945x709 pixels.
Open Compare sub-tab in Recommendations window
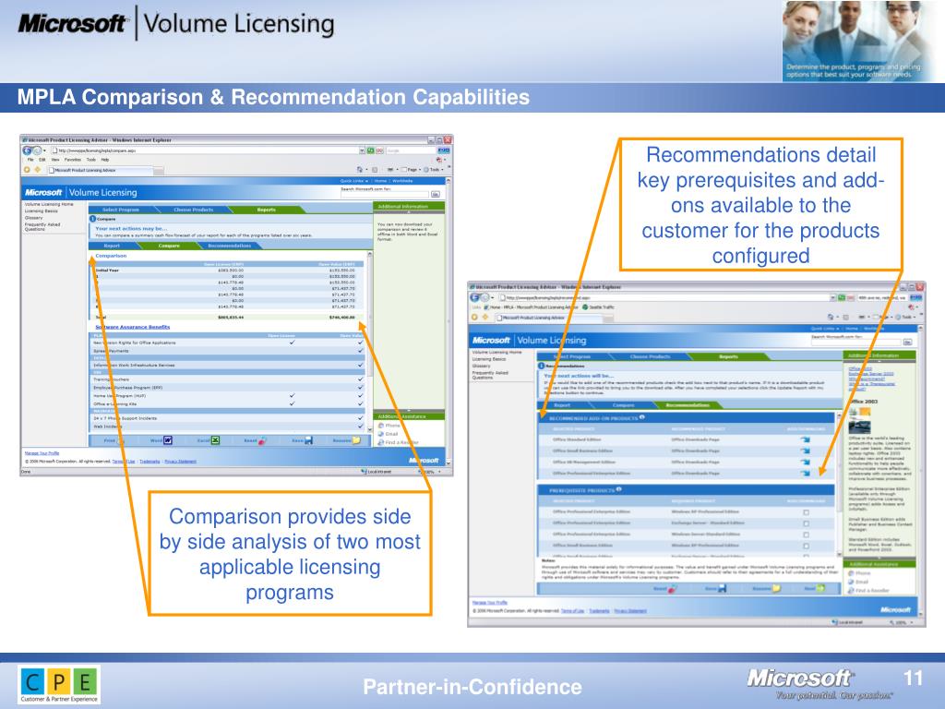point(623,405)
